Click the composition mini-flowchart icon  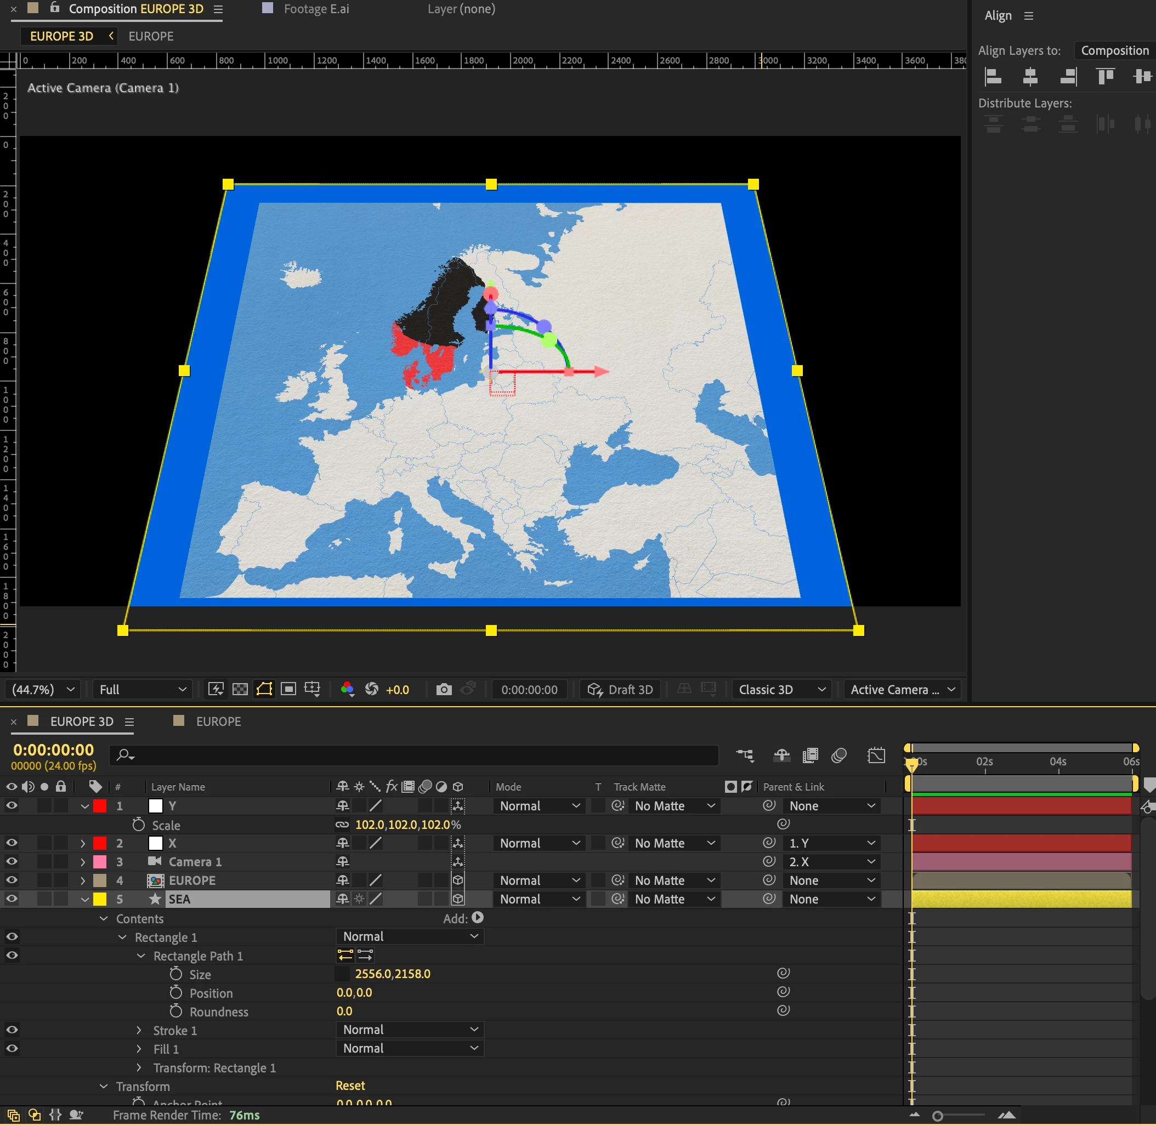click(745, 755)
